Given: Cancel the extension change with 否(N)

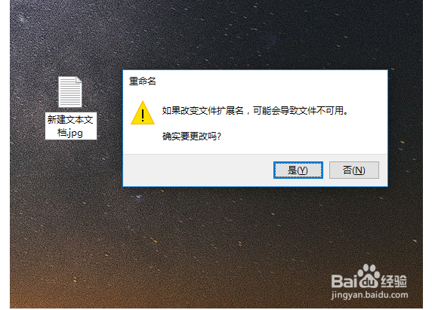Looking at the screenshot, I should (x=354, y=170).
